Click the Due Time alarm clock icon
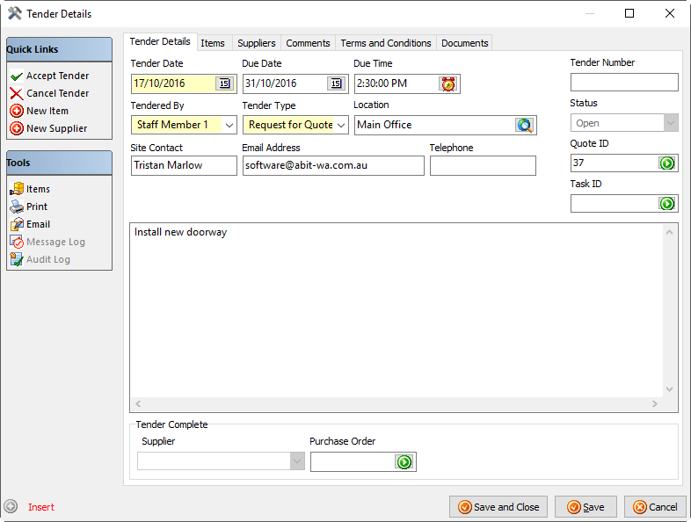Viewport: 691px width, 522px height. coord(448,83)
